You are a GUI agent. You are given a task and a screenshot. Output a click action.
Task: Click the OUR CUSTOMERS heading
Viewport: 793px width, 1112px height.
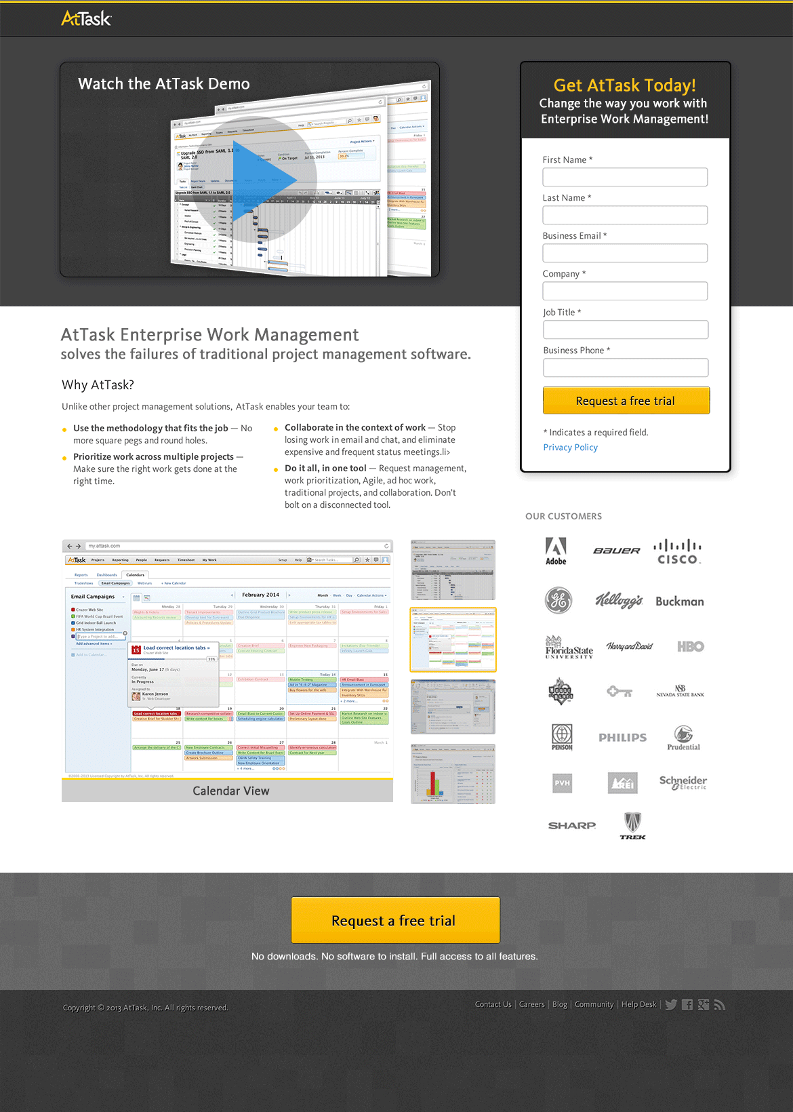click(x=563, y=517)
